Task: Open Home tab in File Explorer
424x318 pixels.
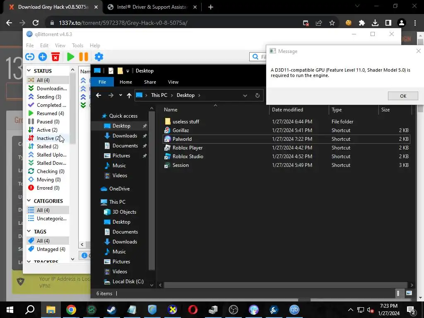Action: (x=126, y=82)
